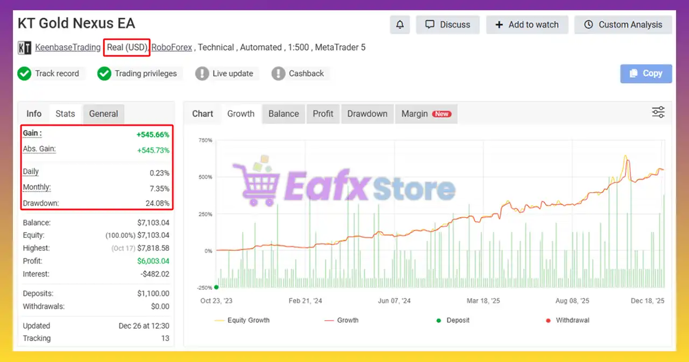Click the green deposit dot on chart
Viewport: 689px width, 362px height.
216,287
